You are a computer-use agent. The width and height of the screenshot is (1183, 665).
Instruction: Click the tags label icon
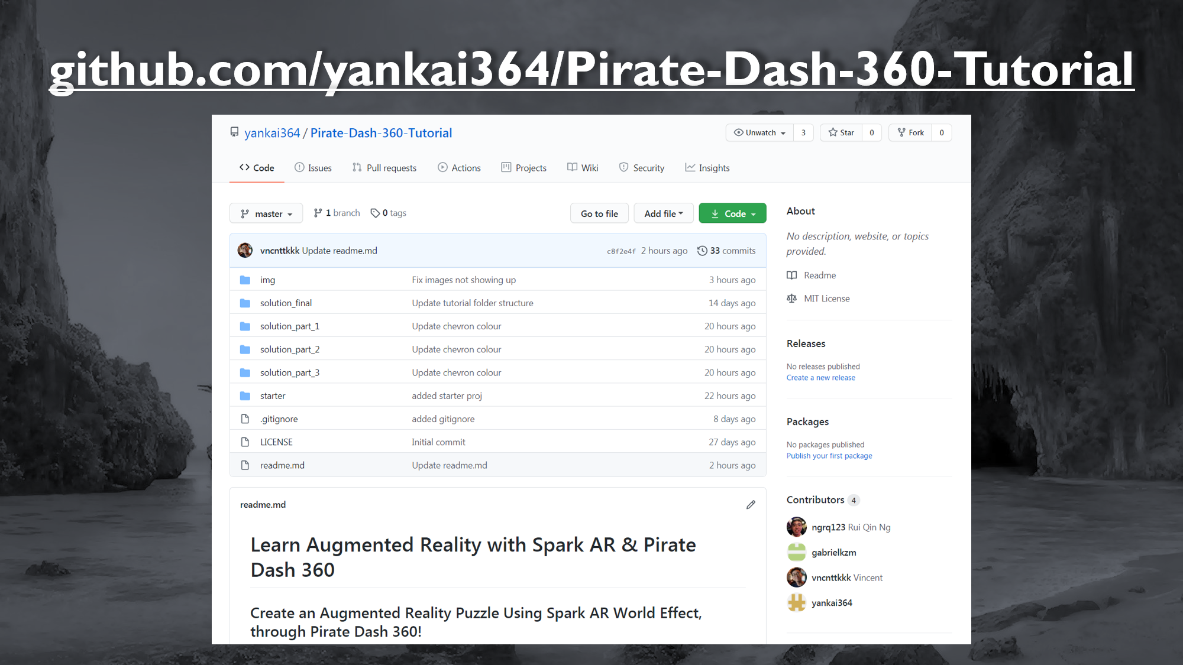(375, 213)
